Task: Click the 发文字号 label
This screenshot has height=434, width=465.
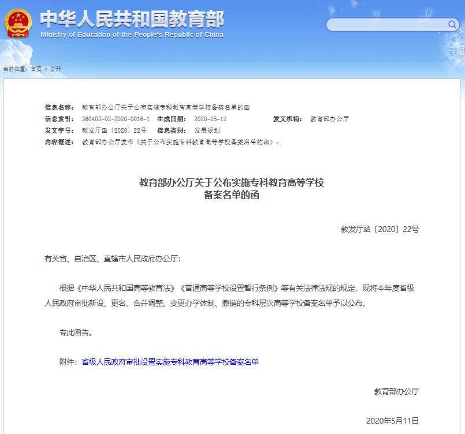Action: [59, 130]
